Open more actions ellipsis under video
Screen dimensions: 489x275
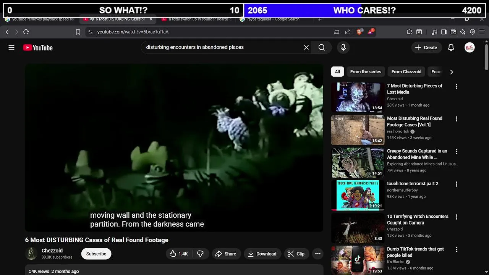(x=318, y=254)
